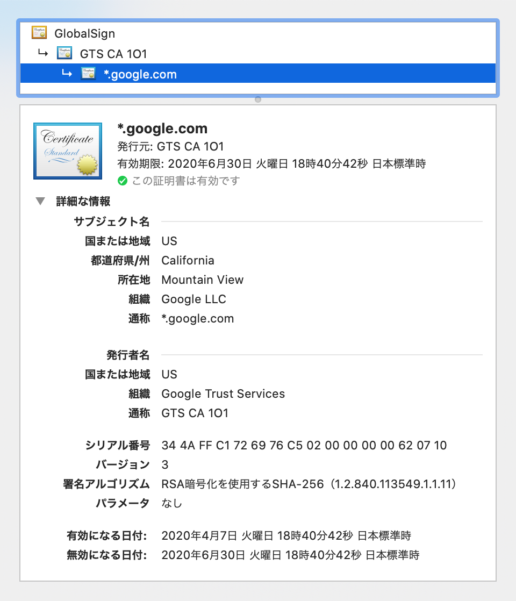Click the 有効期限 expiry date line
516x601 pixels.
pyautogui.click(x=271, y=163)
